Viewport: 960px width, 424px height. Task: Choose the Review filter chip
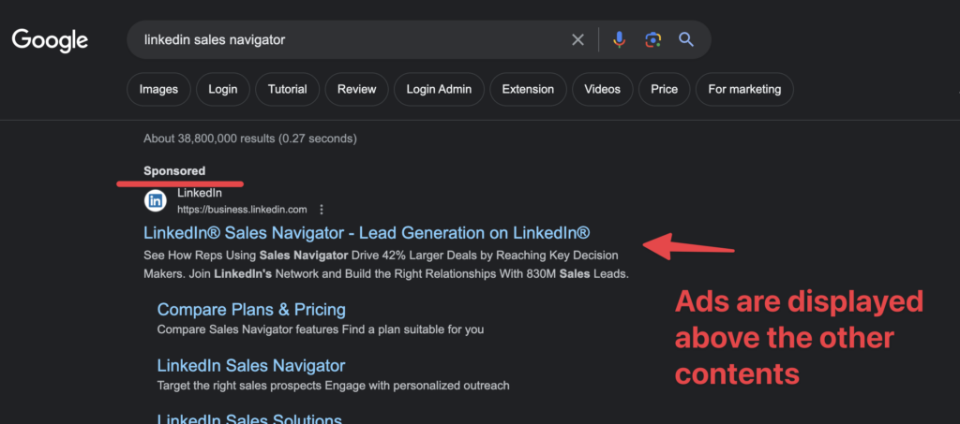point(357,89)
